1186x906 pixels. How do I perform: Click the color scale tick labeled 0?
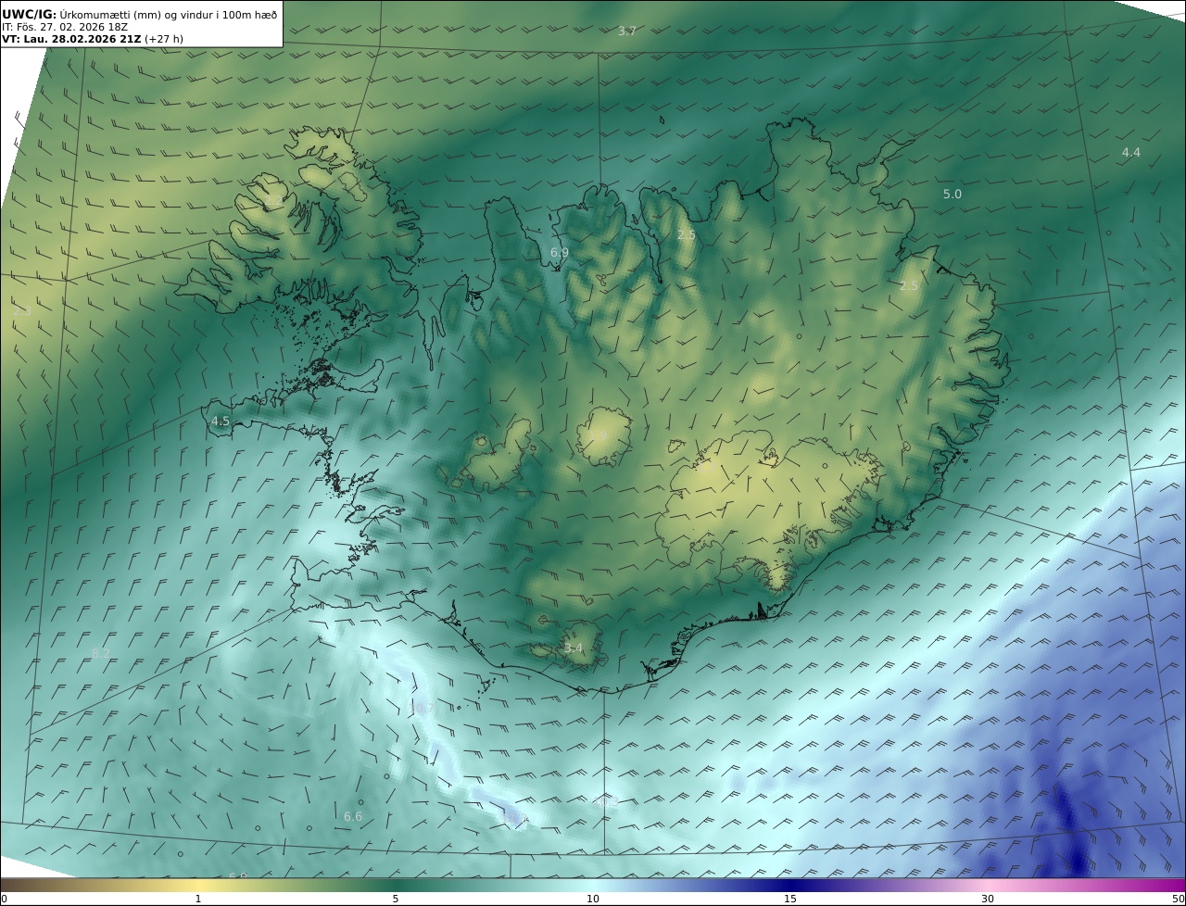4,900
